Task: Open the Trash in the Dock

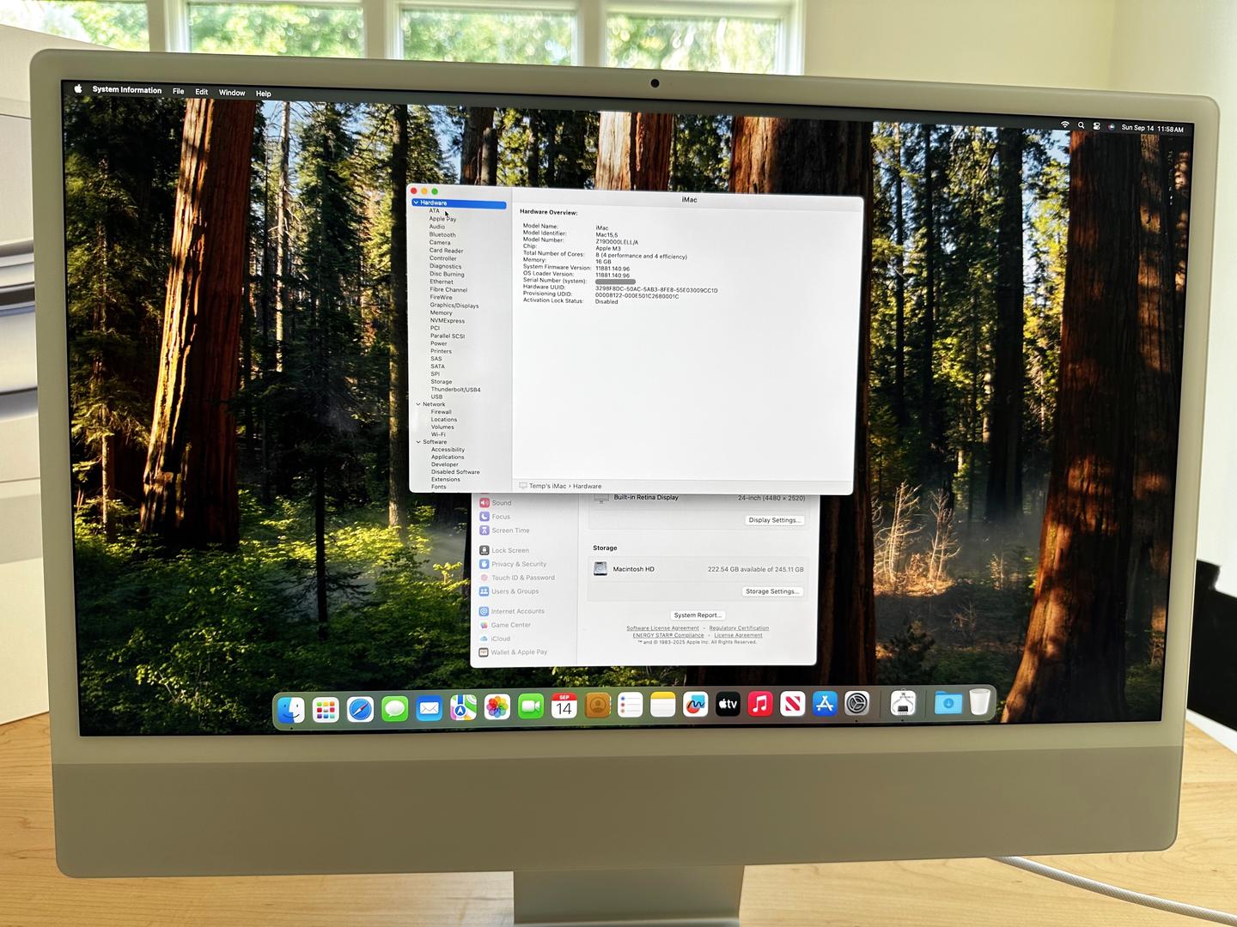Action: point(979,702)
